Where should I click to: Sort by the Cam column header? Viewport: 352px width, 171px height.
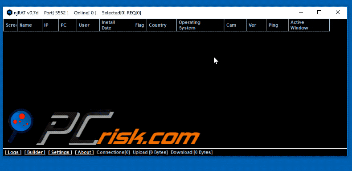(235, 25)
